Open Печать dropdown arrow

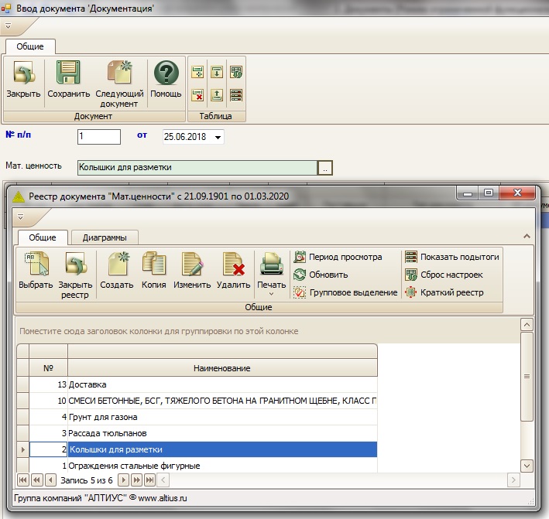coord(271,294)
